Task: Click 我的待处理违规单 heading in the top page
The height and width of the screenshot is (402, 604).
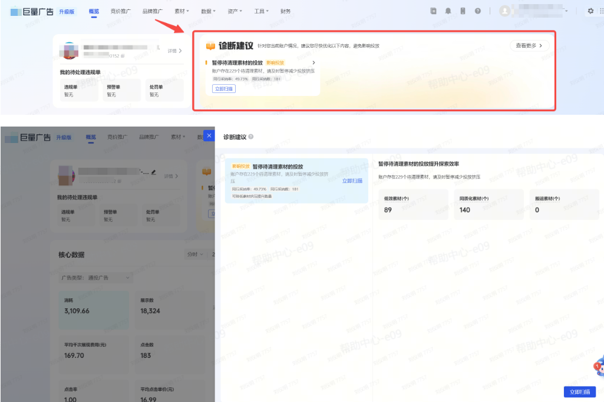Action: 80,72
